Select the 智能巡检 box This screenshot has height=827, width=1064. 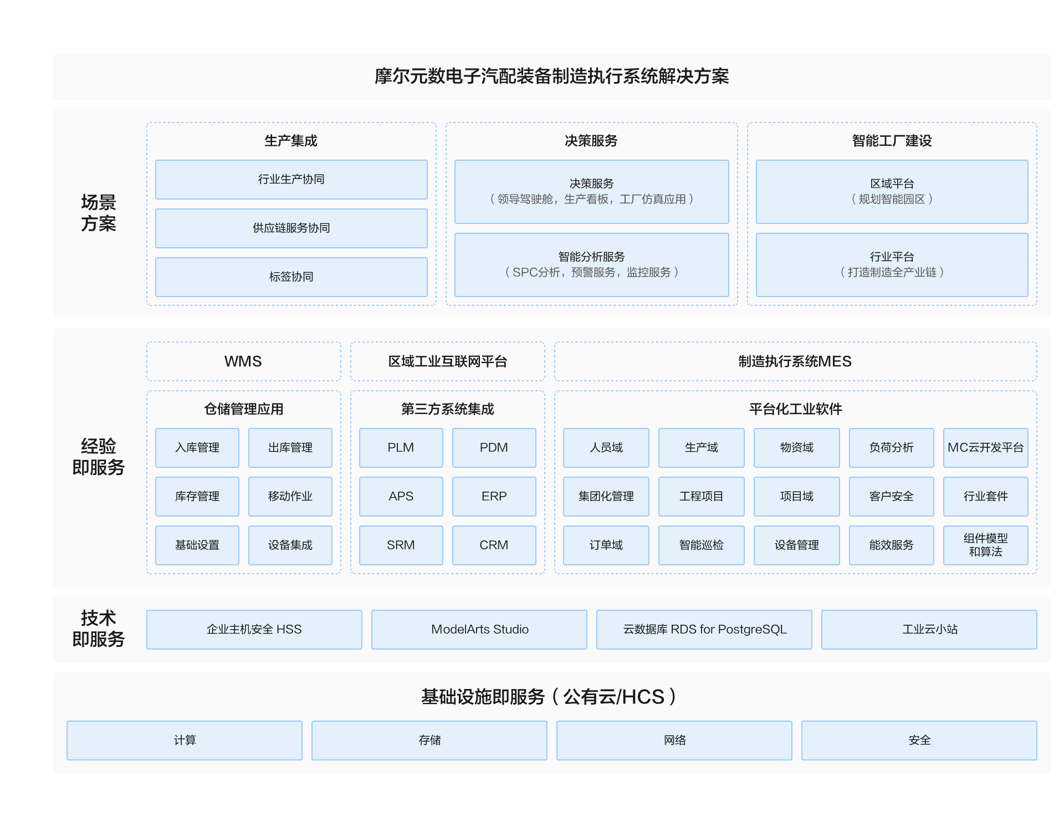coord(701,545)
